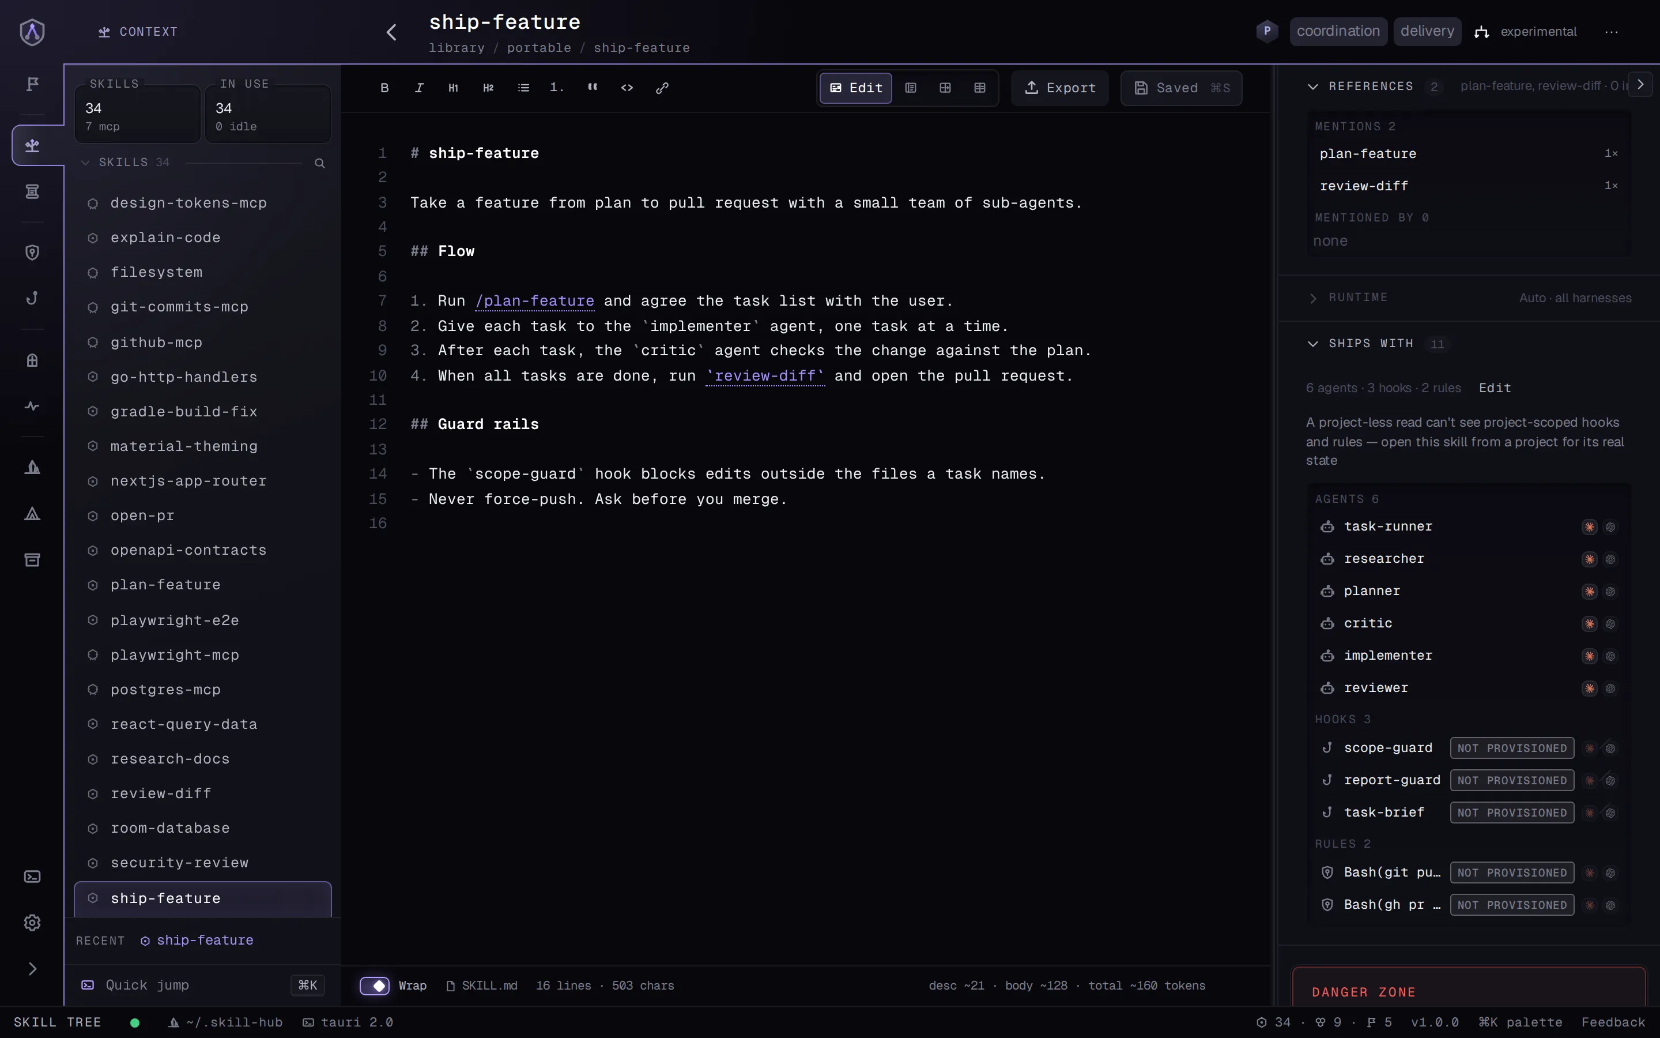Screen dimensions: 1660x1038
Task: Click the Quick jump field
Action: pos(203,985)
